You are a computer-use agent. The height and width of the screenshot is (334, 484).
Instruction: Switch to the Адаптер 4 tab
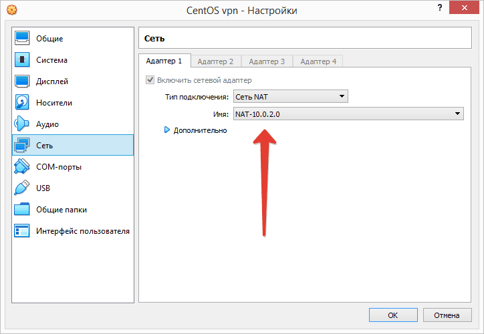tap(318, 61)
